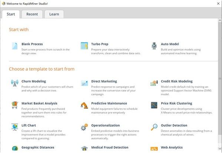
Task: Open the Medical Fraud Detection template
Action: click(110, 147)
